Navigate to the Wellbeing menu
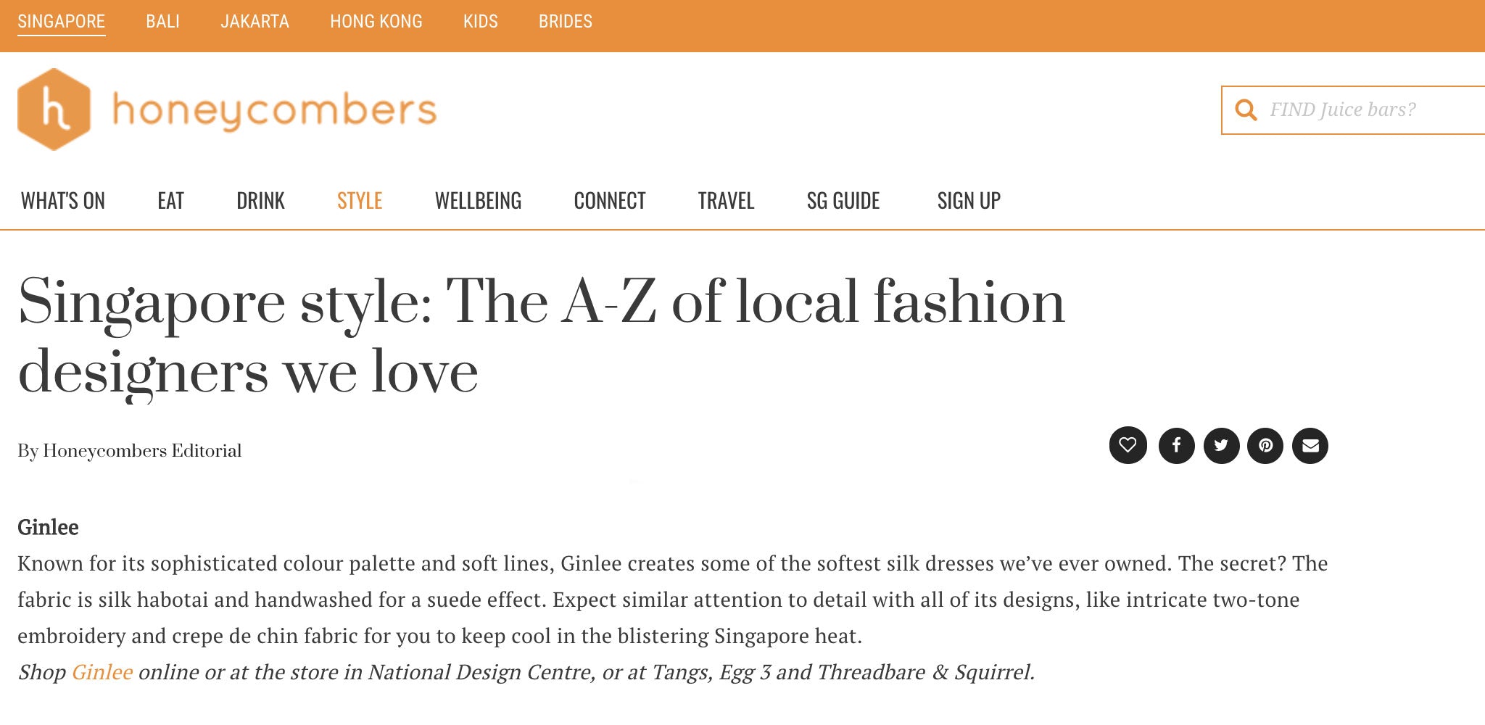Screen dimensions: 1485x725 click(x=478, y=201)
